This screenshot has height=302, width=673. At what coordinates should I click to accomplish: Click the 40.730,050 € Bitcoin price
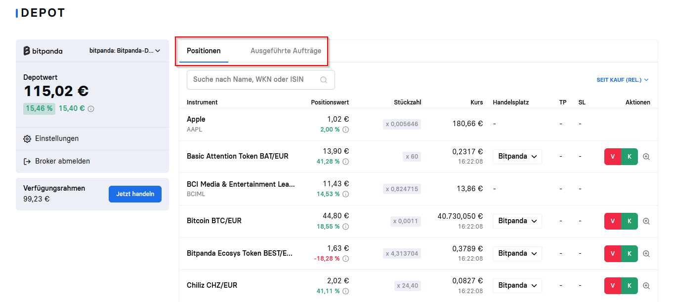460,216
